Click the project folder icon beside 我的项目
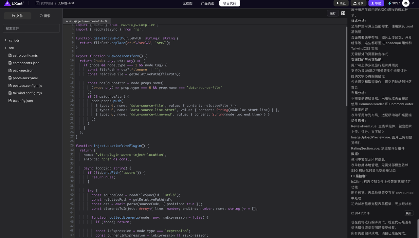This screenshot has height=238, width=419. tap(38, 3)
